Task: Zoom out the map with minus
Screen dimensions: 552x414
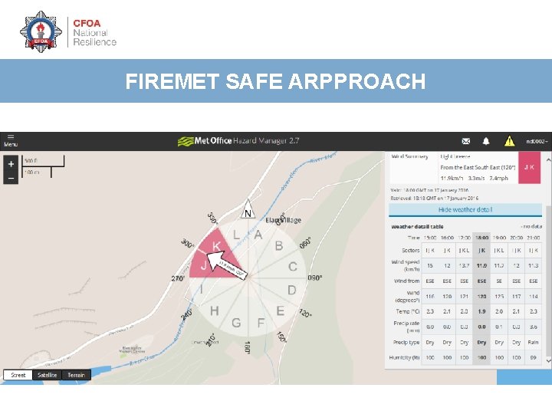Action: point(11,178)
